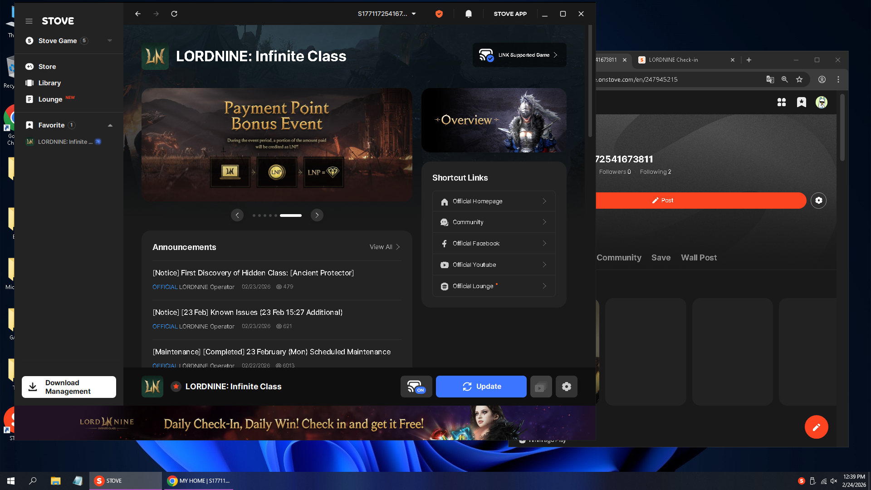Expand the Stove Game dropdown
Screen dimensions: 871x490
click(x=110, y=41)
